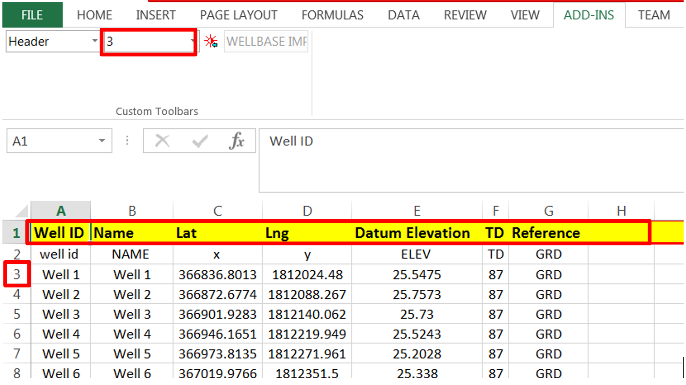Open the TEAM tab
Image resolution: width=686 pixels, height=385 pixels.
(654, 15)
